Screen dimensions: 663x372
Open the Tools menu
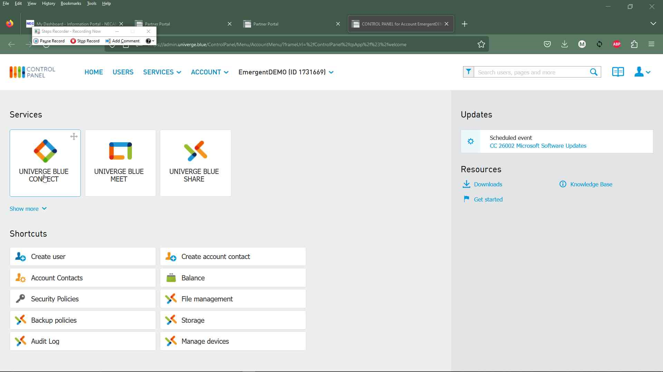pos(92,3)
